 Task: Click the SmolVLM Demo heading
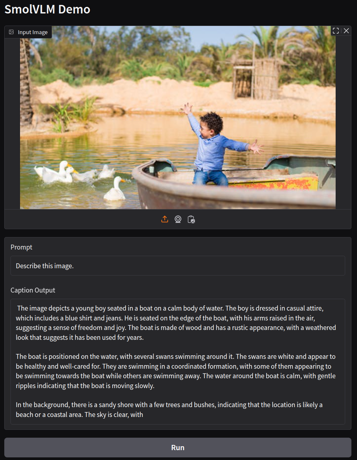(x=47, y=9)
